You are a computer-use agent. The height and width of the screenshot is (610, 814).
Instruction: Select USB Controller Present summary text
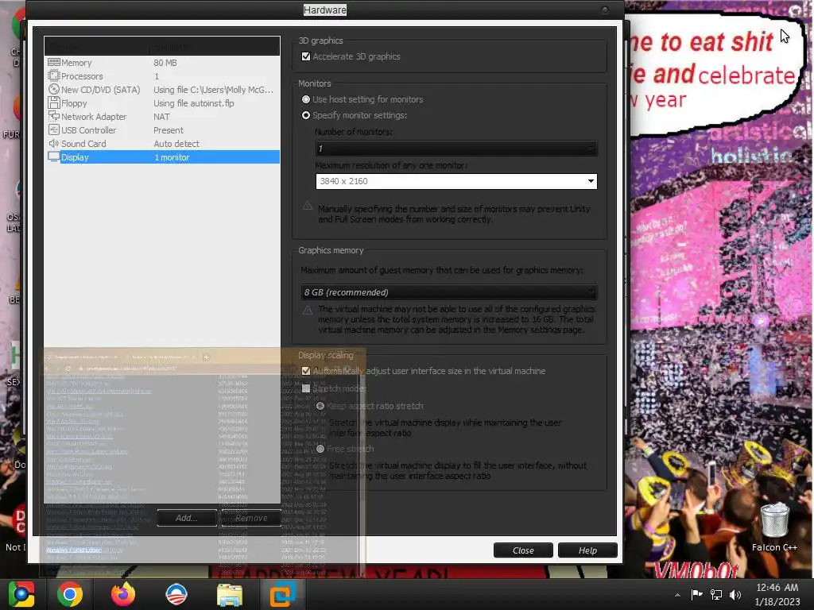tap(169, 130)
